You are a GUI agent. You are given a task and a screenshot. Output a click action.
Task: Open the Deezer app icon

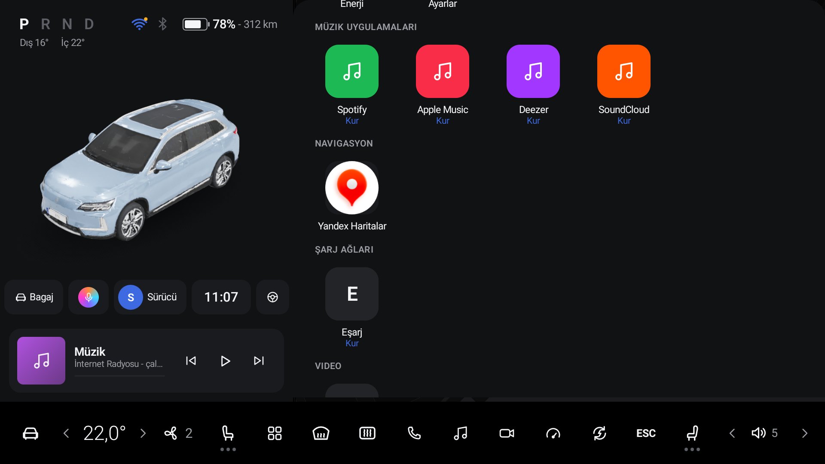533,71
